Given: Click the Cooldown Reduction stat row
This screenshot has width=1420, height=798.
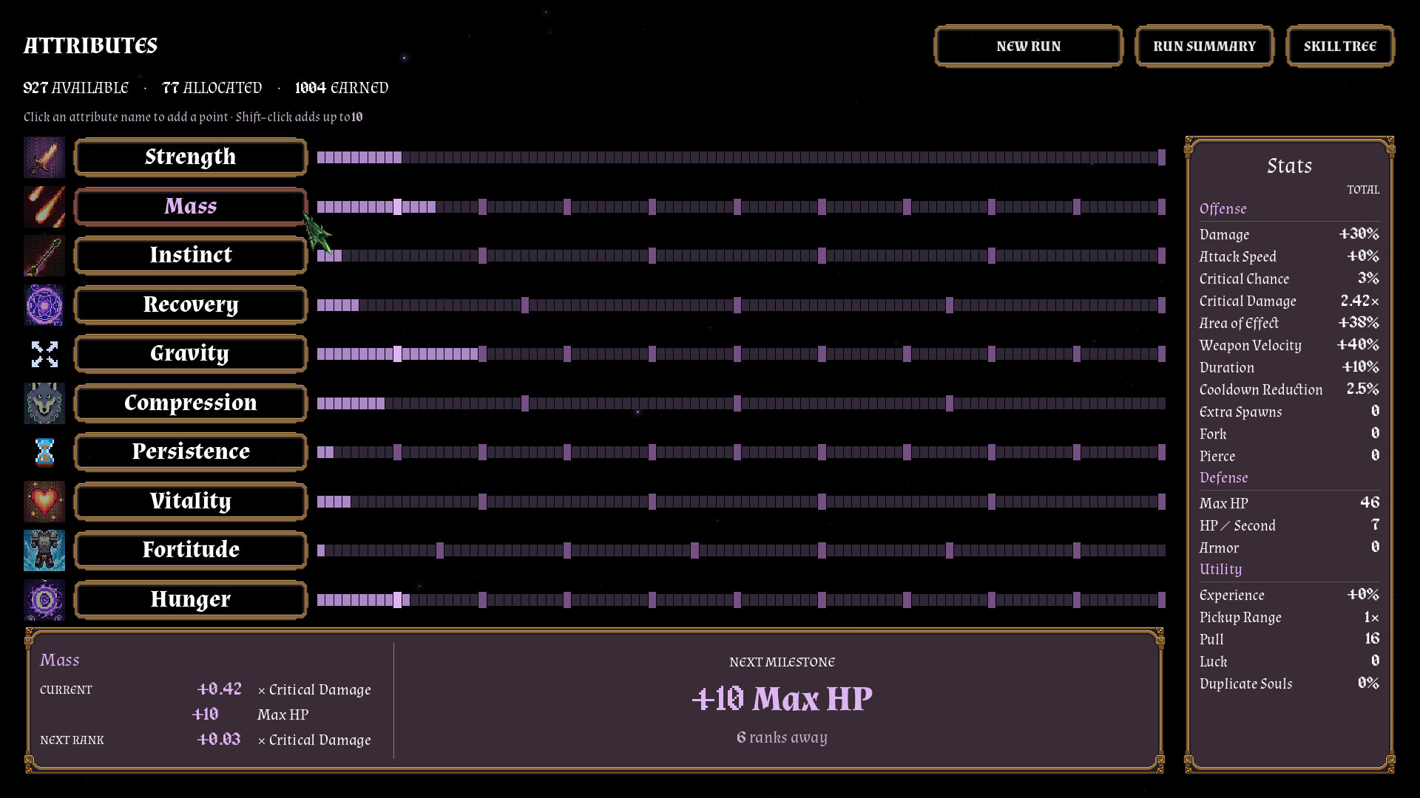Looking at the screenshot, I should [x=1289, y=389].
